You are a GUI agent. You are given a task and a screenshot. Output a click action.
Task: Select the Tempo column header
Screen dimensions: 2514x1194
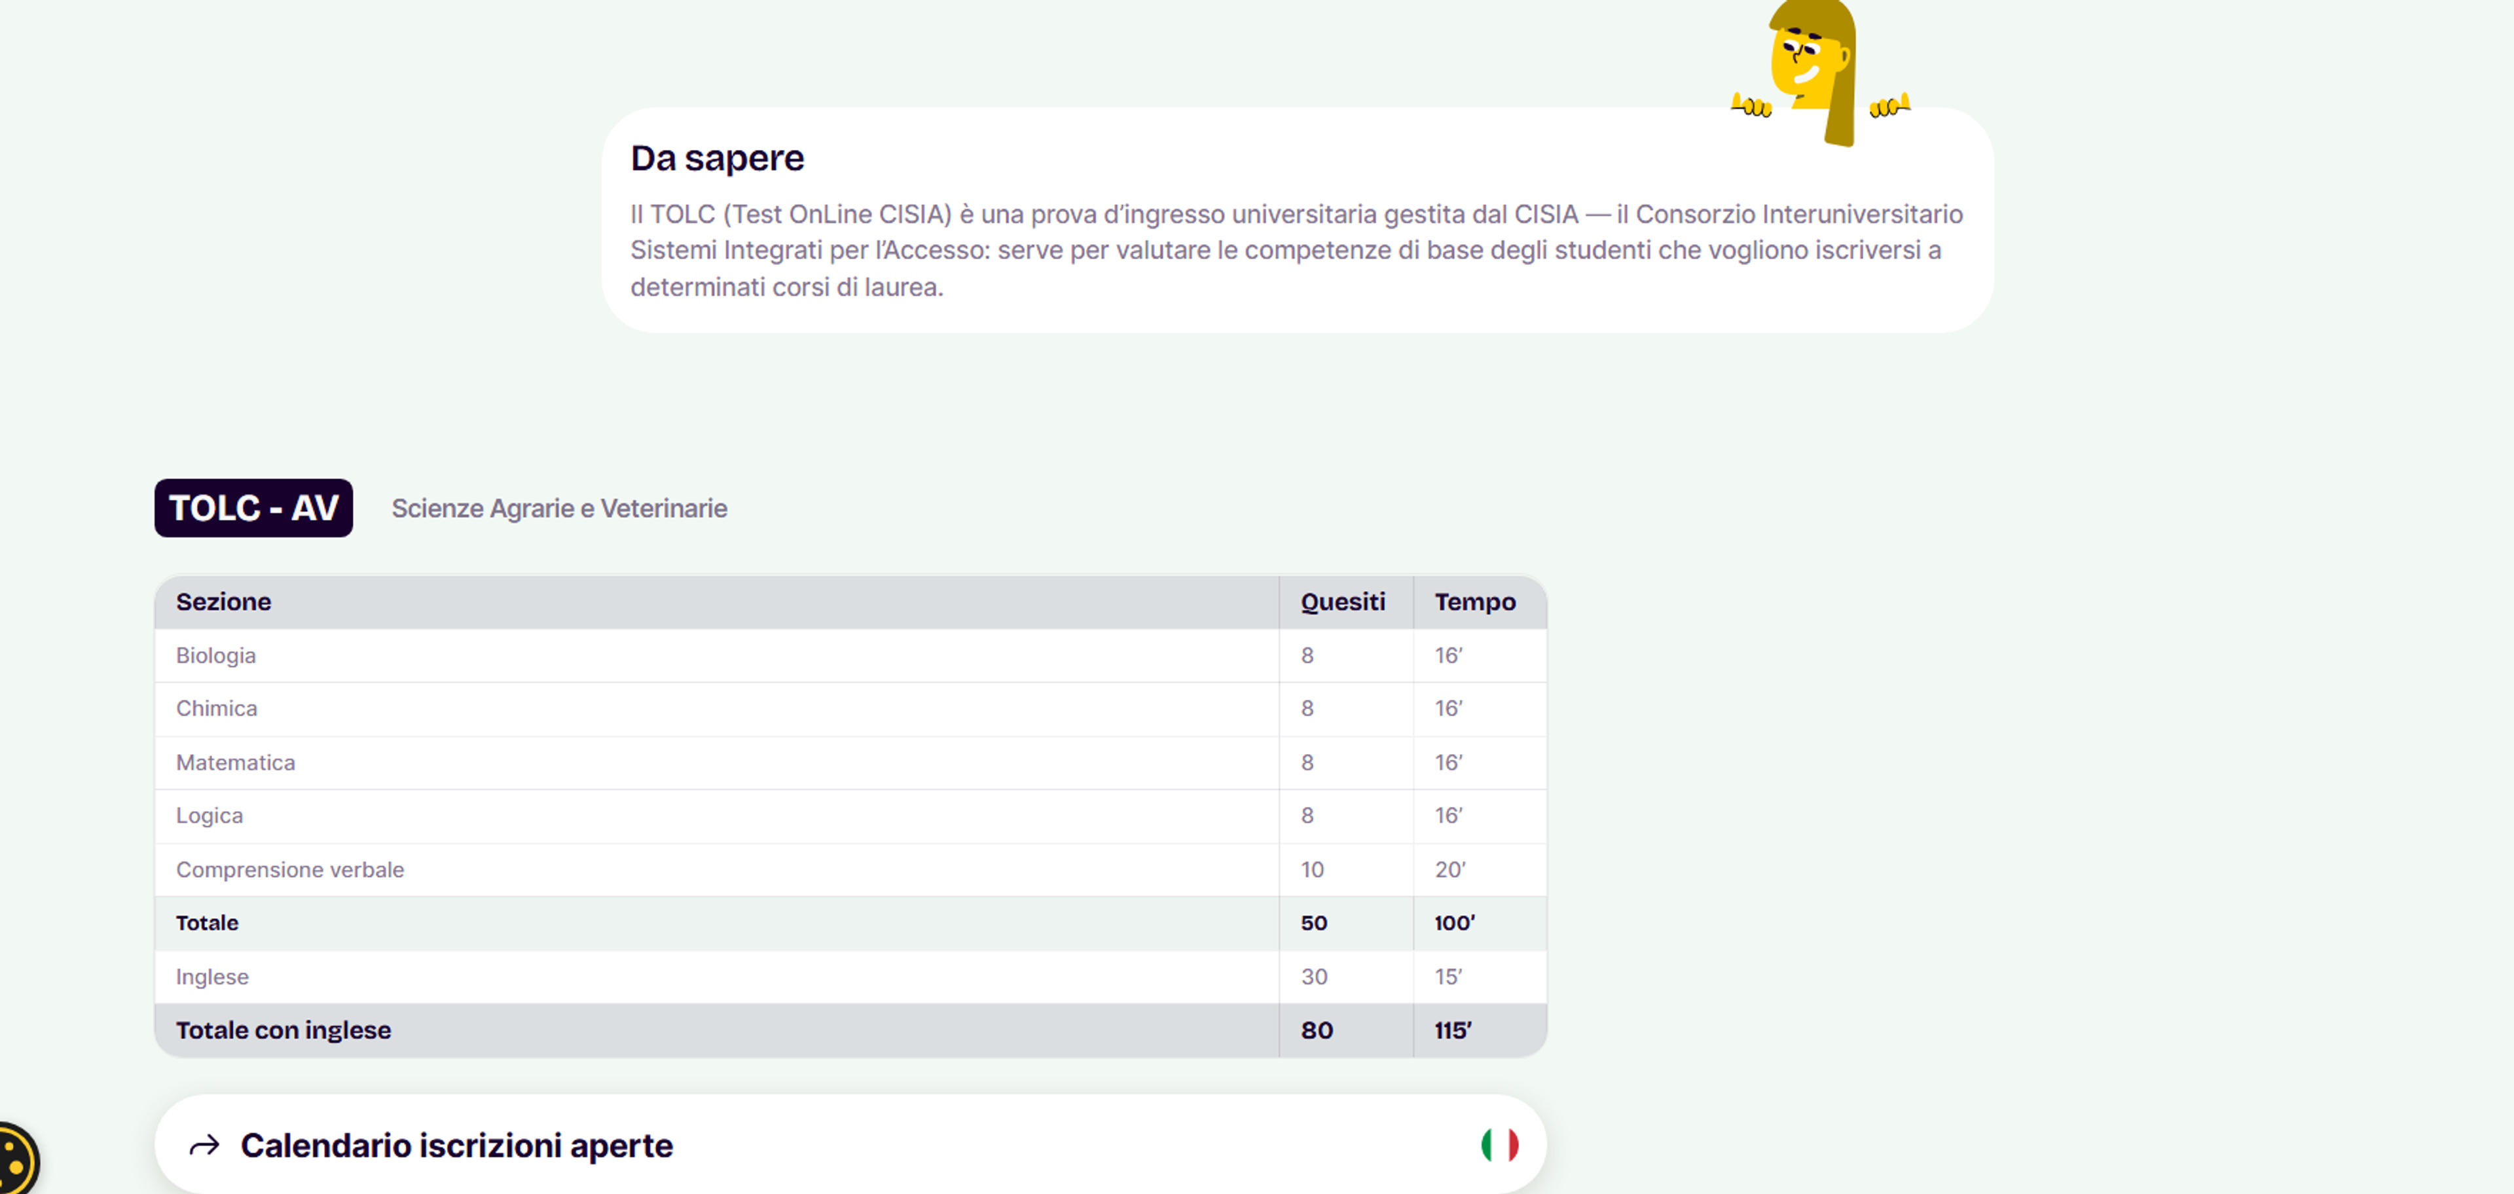tap(1474, 602)
